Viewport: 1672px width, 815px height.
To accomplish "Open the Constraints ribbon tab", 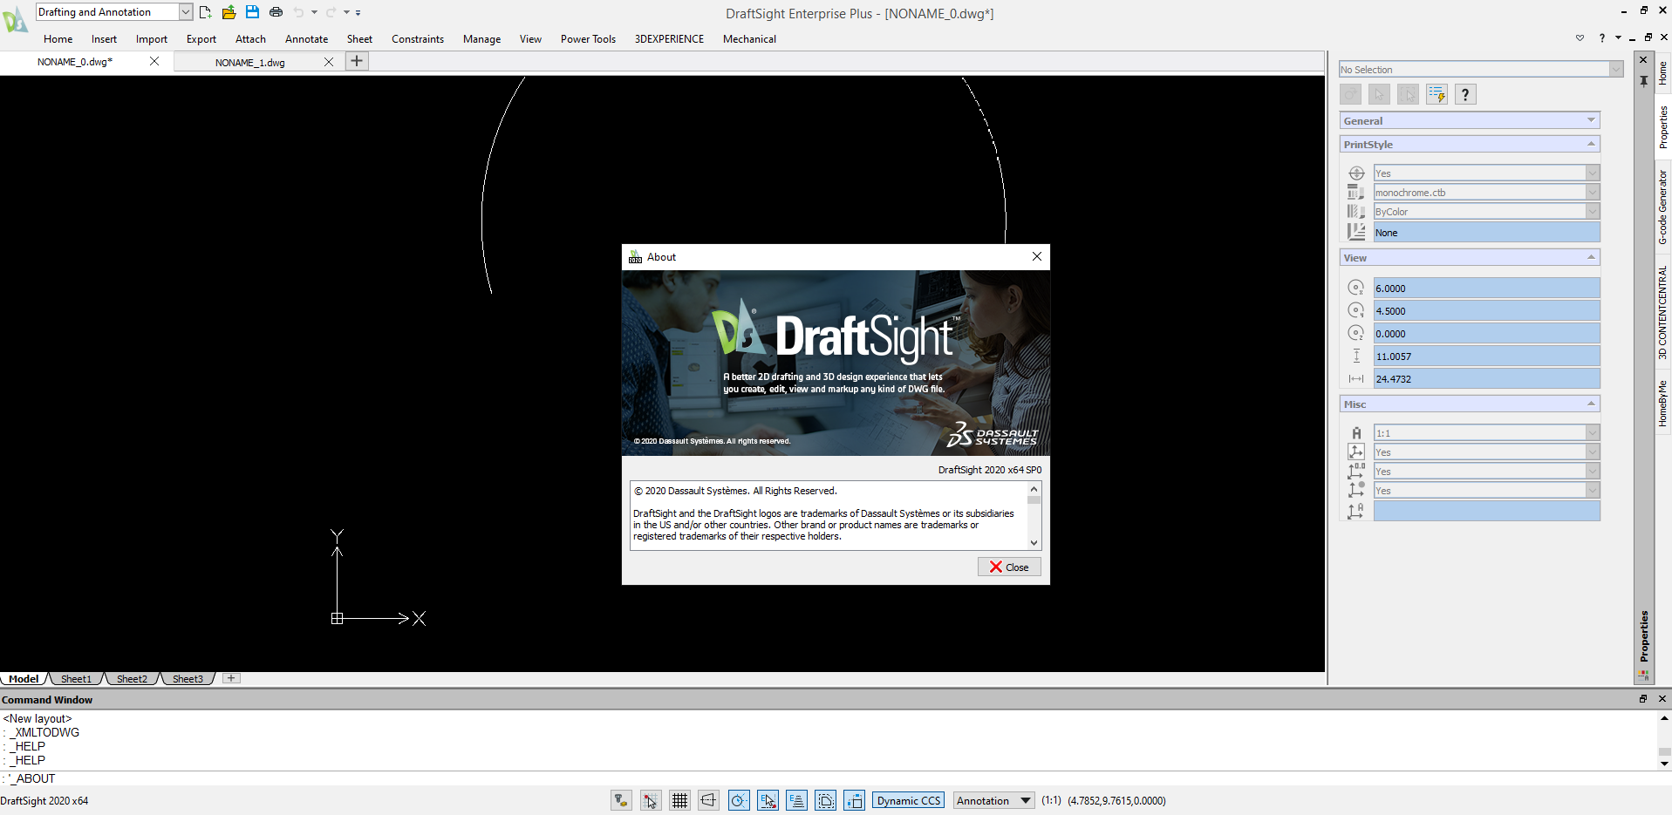I will [418, 39].
